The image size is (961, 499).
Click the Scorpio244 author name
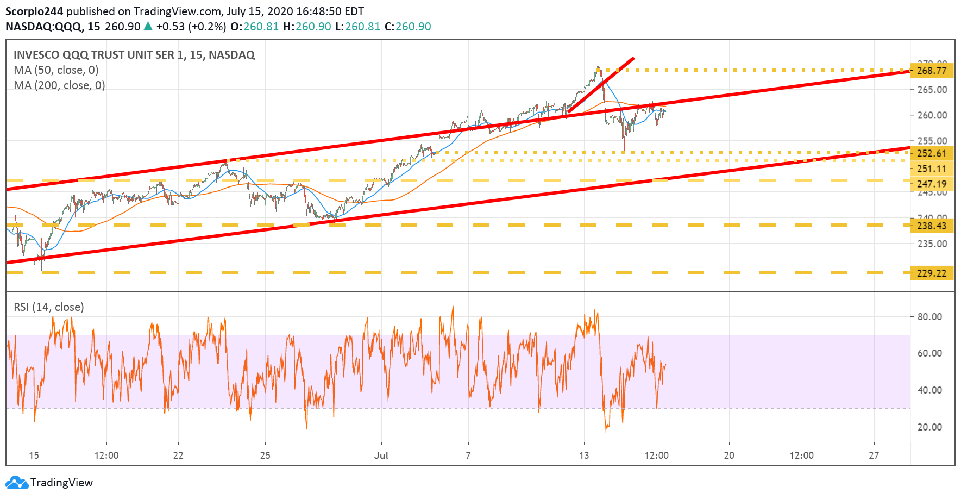tap(34, 11)
